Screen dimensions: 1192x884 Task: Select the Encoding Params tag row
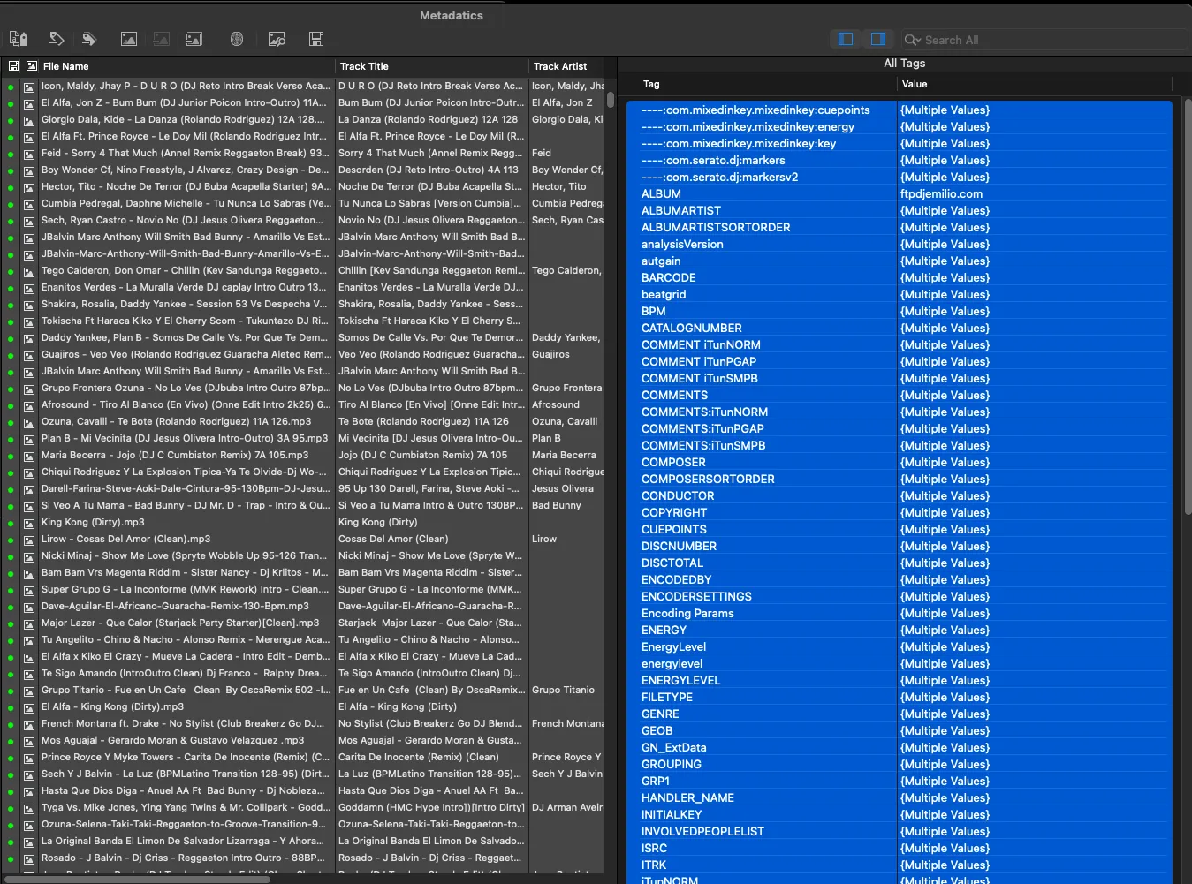point(899,614)
